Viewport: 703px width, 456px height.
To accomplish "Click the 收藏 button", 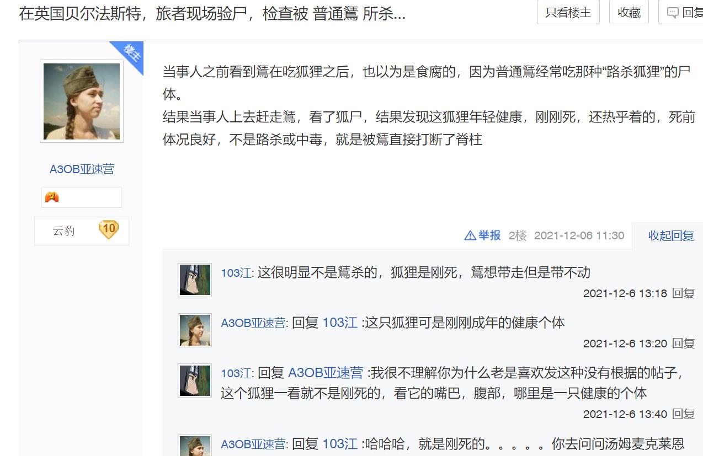I will pyautogui.click(x=629, y=13).
